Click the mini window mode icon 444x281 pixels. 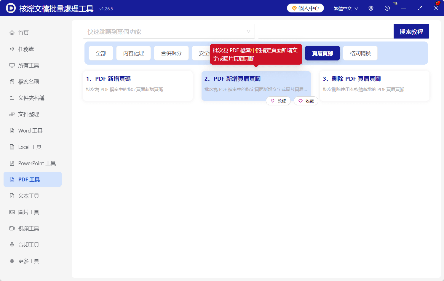coord(395,4)
